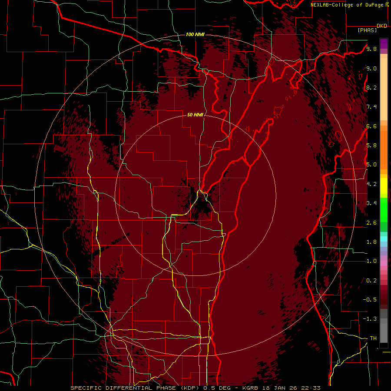Select the 3.4 value on the color scale
Screen dimensions: 391x391
pyautogui.click(x=371, y=203)
